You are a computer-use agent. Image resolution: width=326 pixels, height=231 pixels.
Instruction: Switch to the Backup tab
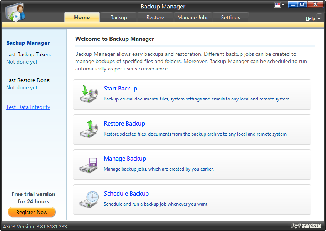click(118, 17)
